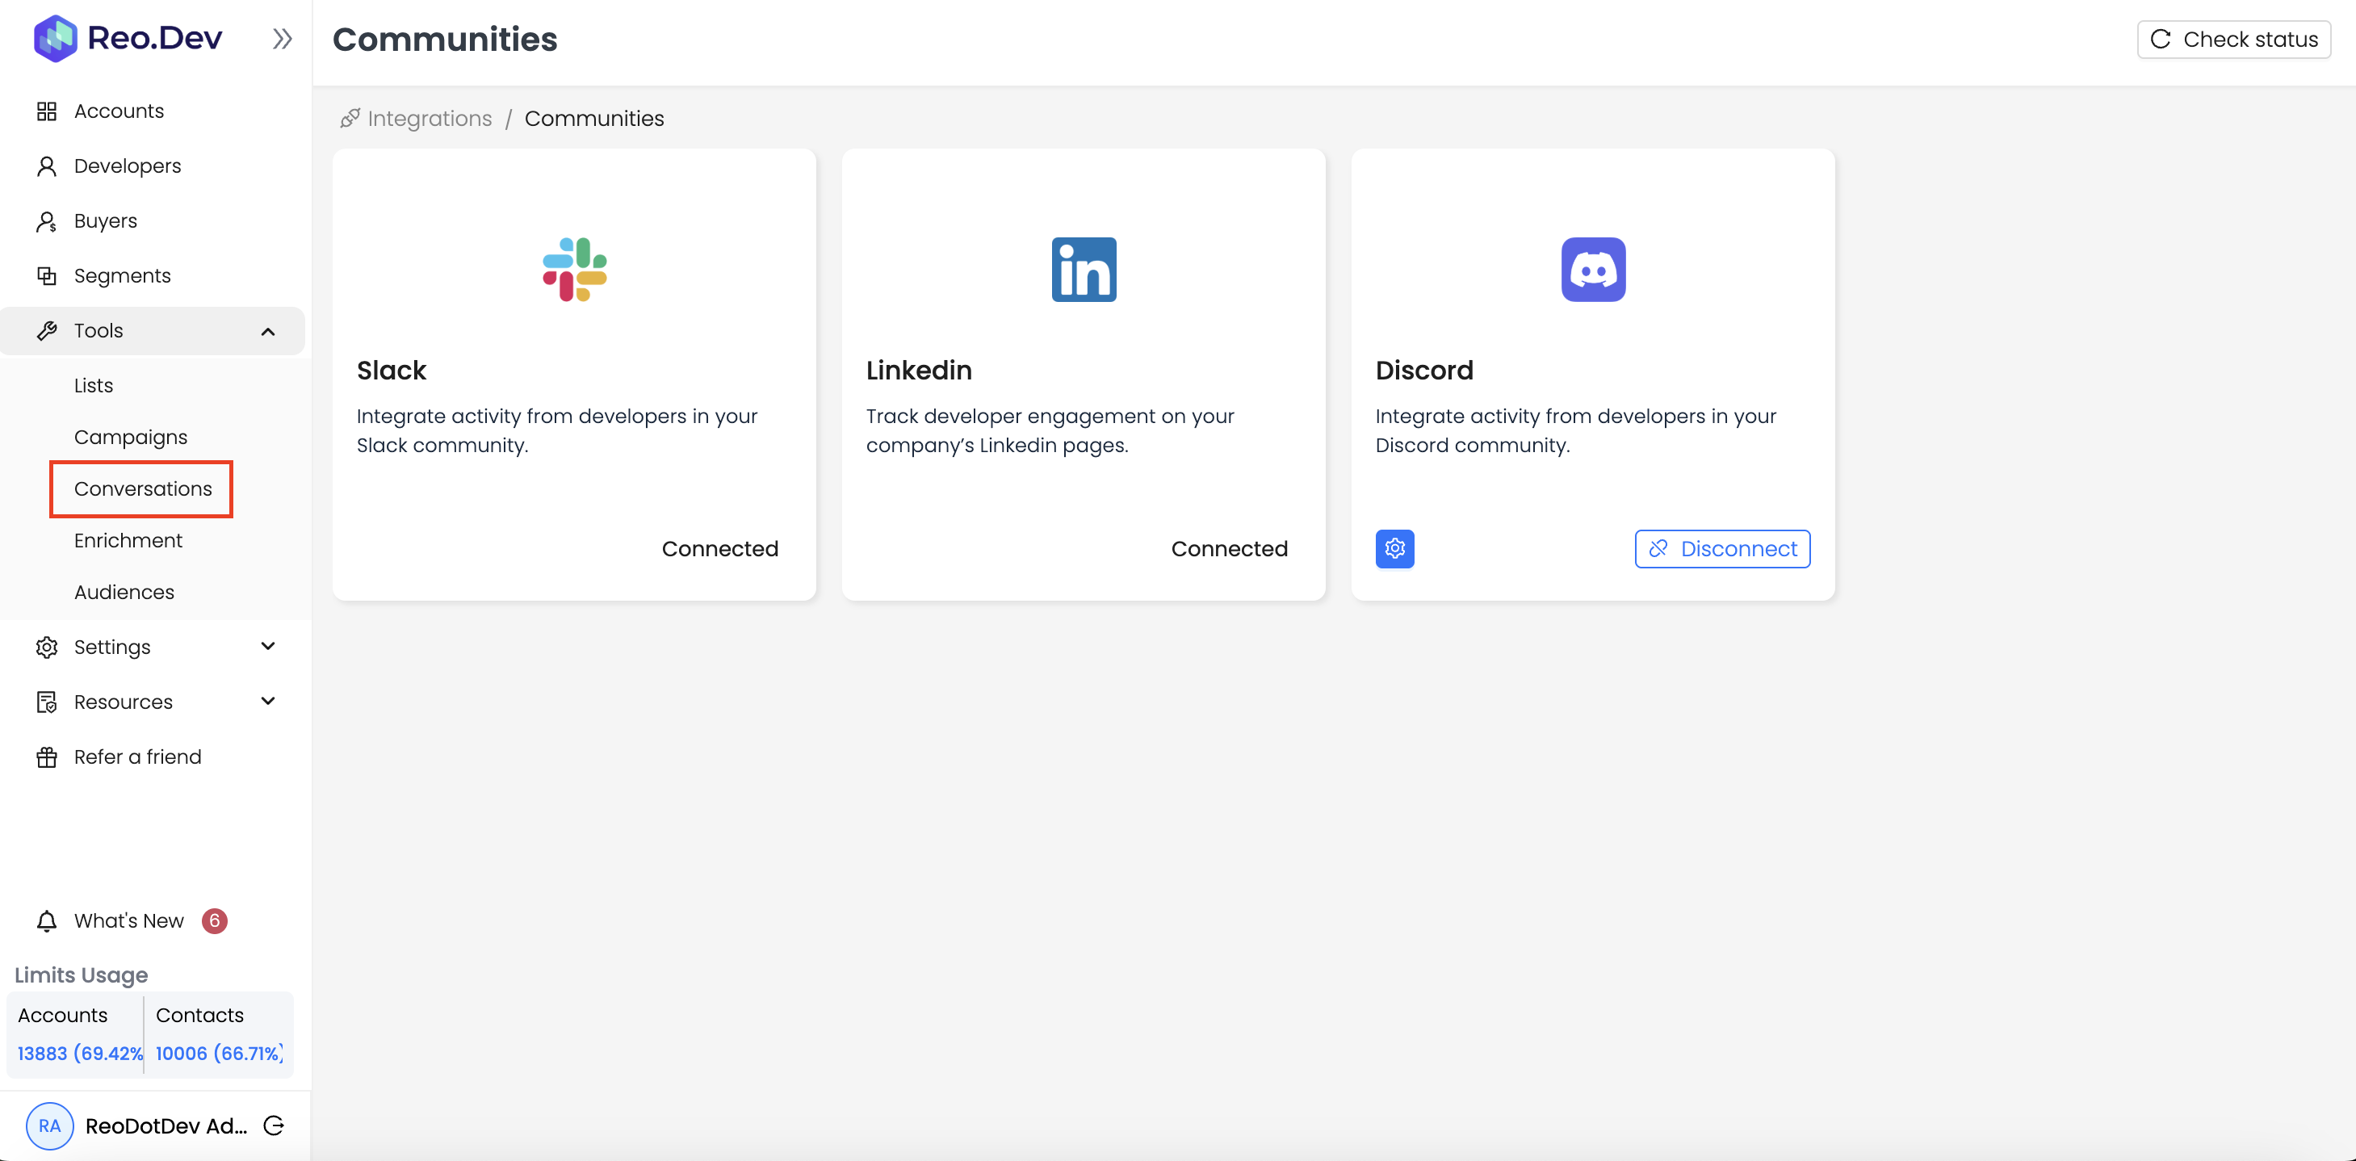The width and height of the screenshot is (2356, 1161).
Task: Open the Refer a friend item
Action: (x=137, y=757)
